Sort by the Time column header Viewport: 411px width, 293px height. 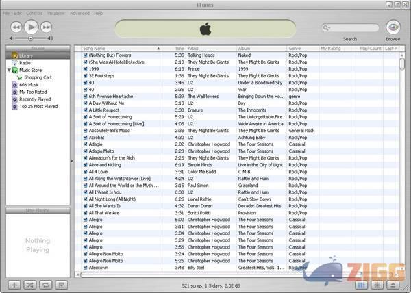tap(174, 49)
